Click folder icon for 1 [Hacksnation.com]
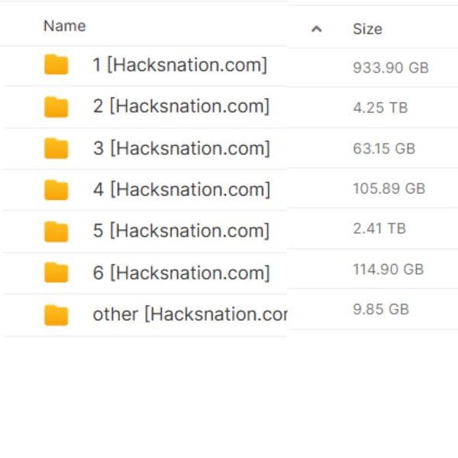 pyautogui.click(x=56, y=66)
